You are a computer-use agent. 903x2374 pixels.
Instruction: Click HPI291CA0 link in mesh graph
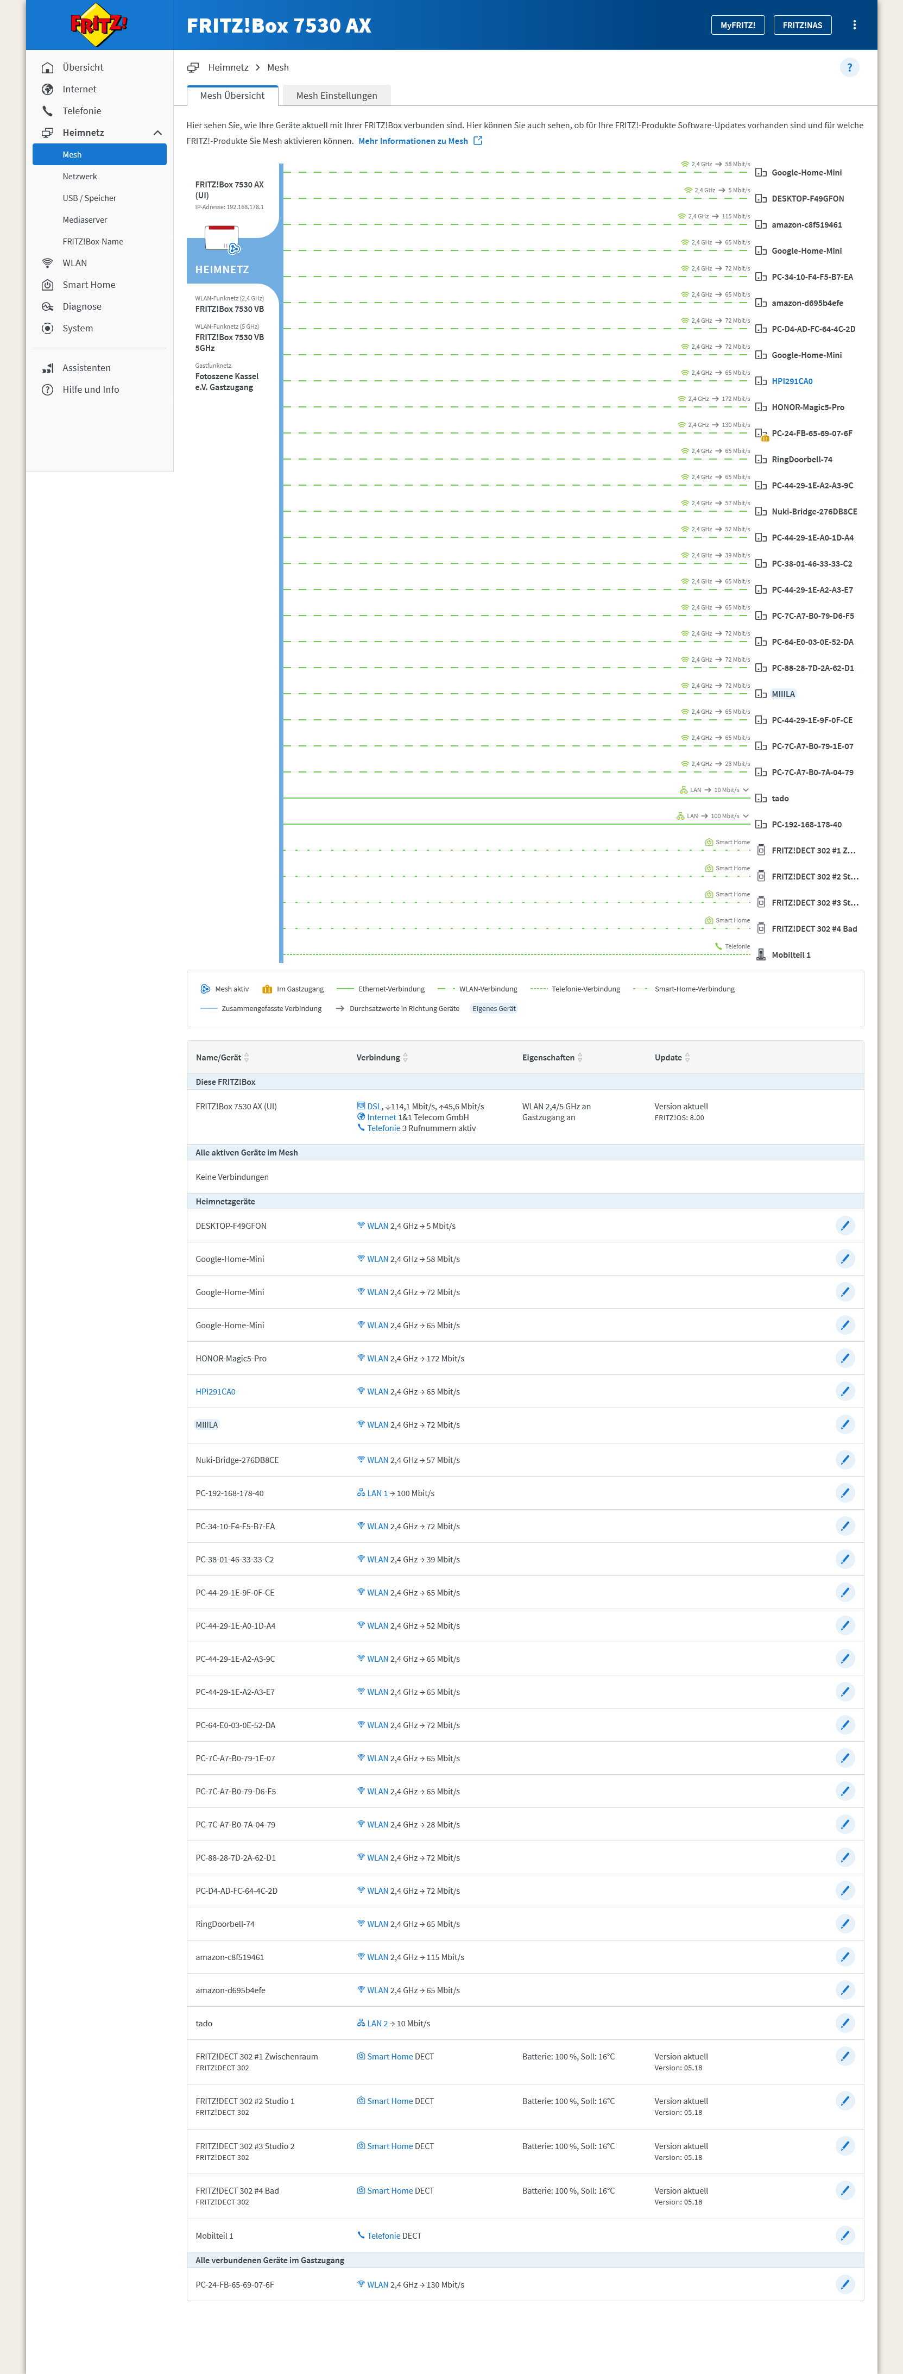[792, 381]
